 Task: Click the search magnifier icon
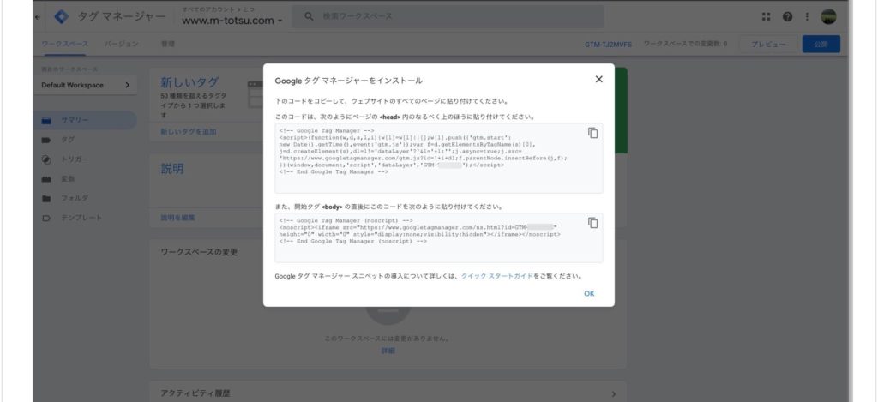pyautogui.click(x=309, y=17)
